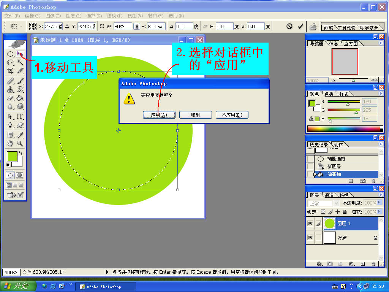Open status bar document info arrow
389x292 pixels.
(x=107, y=272)
